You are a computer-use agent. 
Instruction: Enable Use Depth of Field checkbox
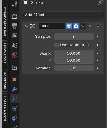[57, 45]
